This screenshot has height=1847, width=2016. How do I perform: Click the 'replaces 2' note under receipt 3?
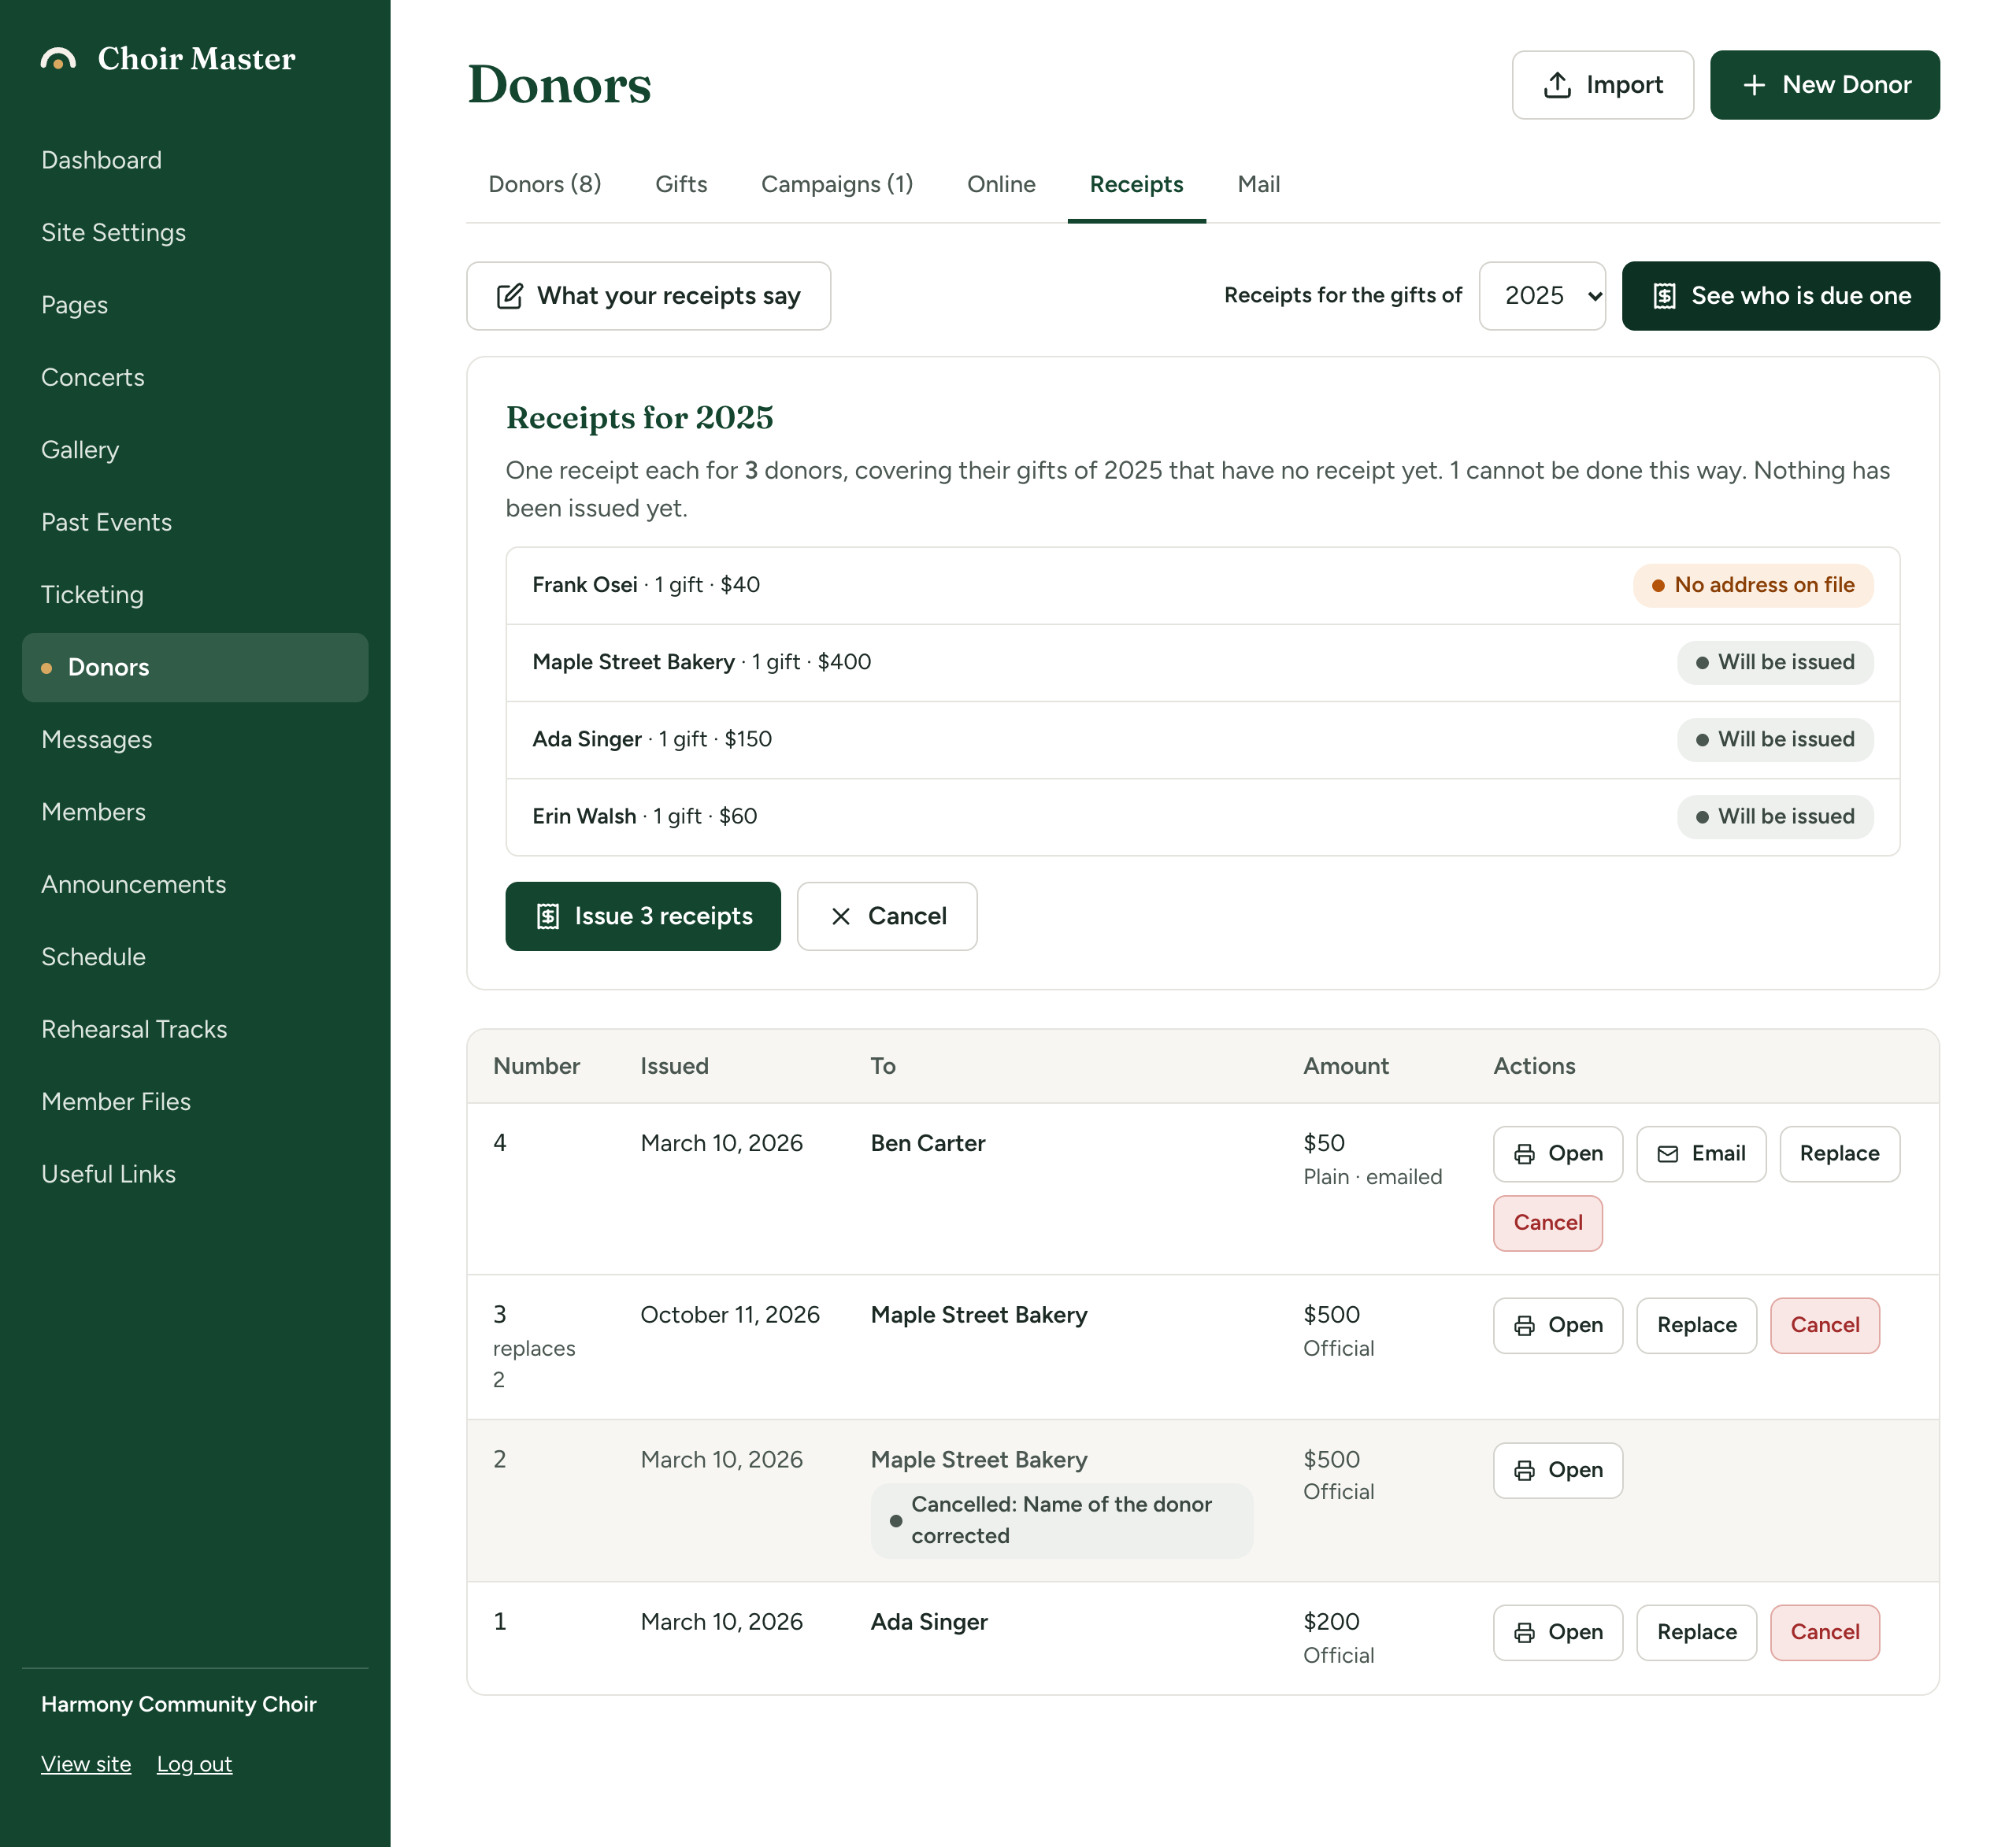tap(534, 1365)
